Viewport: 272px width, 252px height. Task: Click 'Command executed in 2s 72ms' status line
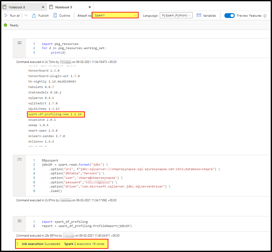coord(66,62)
